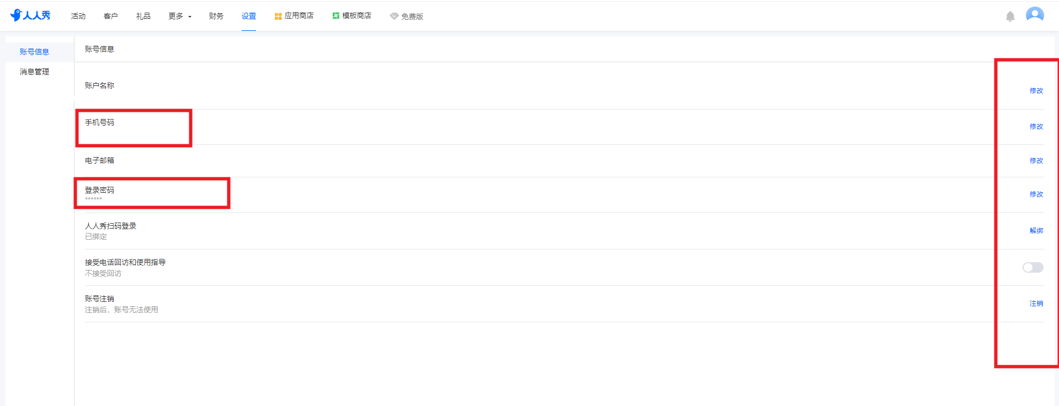Click the 已绑定 status text
1059x406 pixels.
pos(96,237)
